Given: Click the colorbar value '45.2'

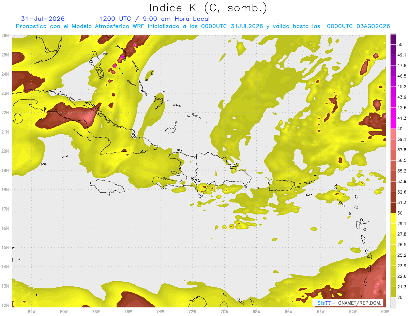Looking at the screenshot, I should click(402, 87).
